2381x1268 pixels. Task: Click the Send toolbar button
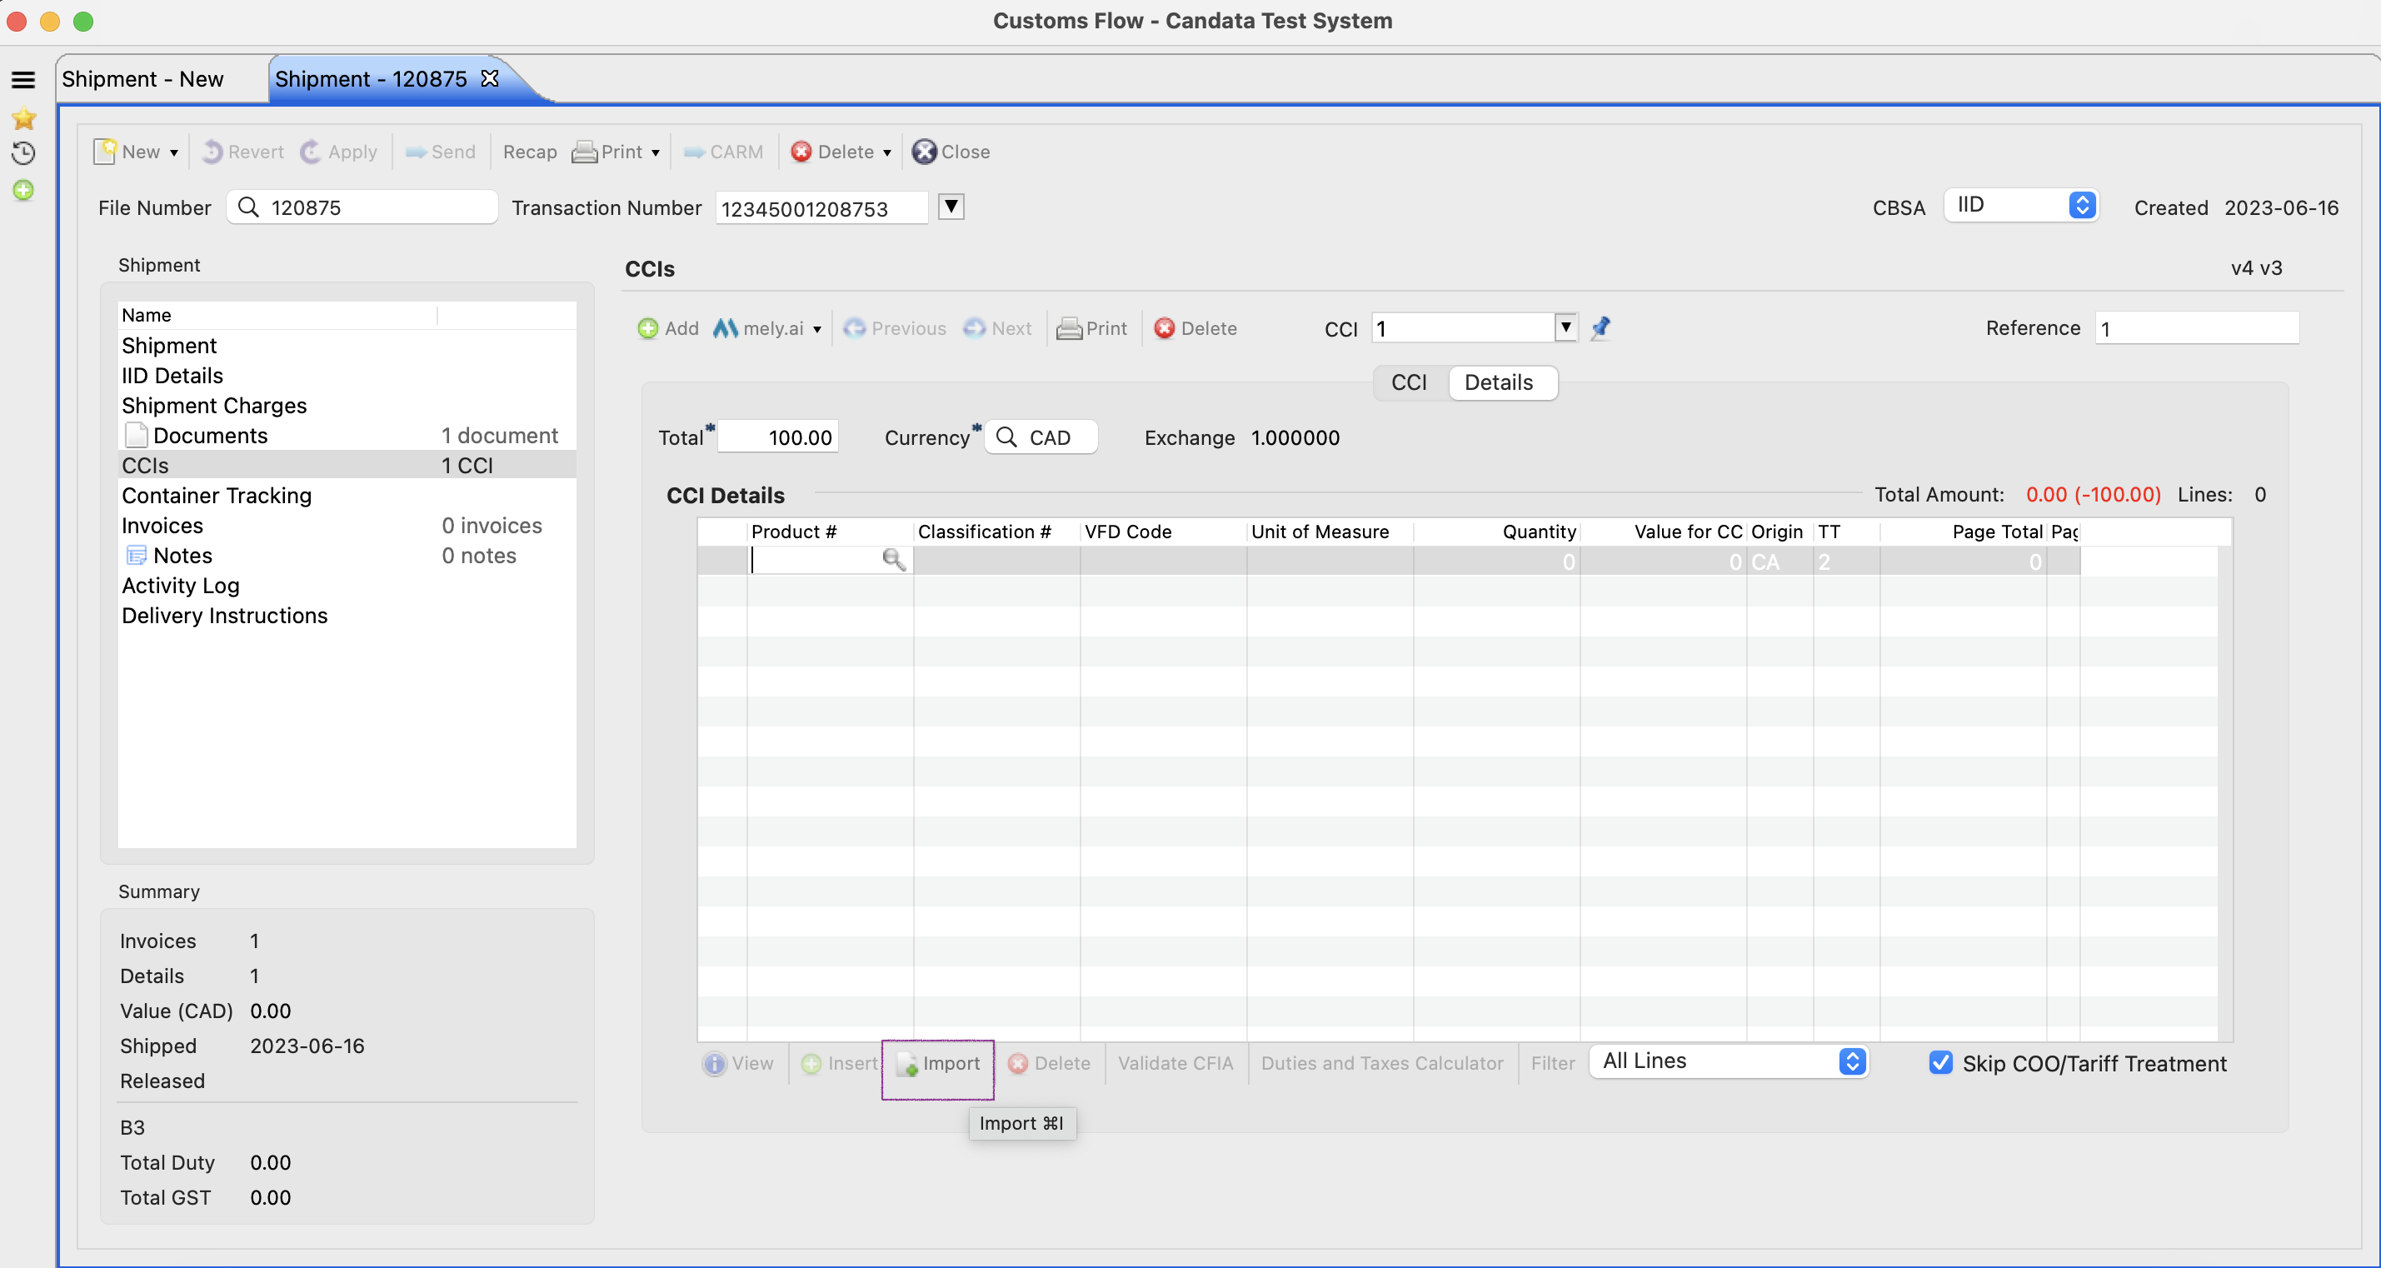click(441, 152)
